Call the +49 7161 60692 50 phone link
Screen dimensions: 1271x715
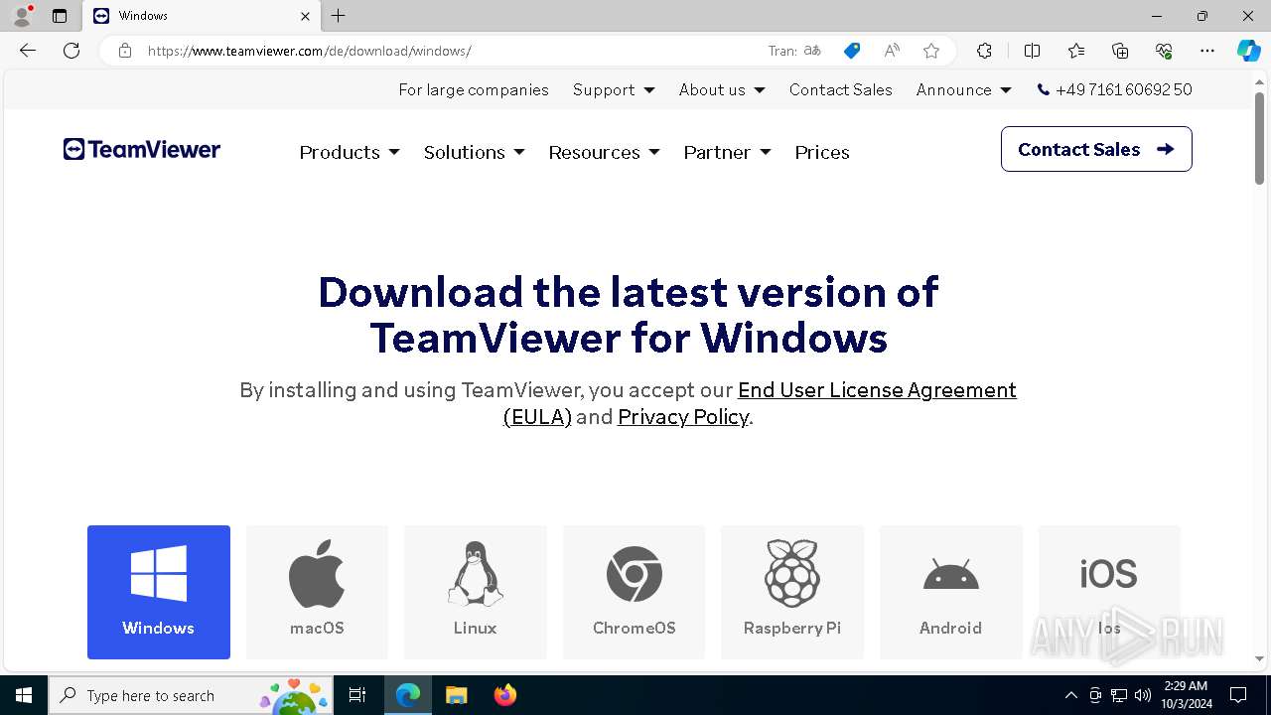point(1114,89)
